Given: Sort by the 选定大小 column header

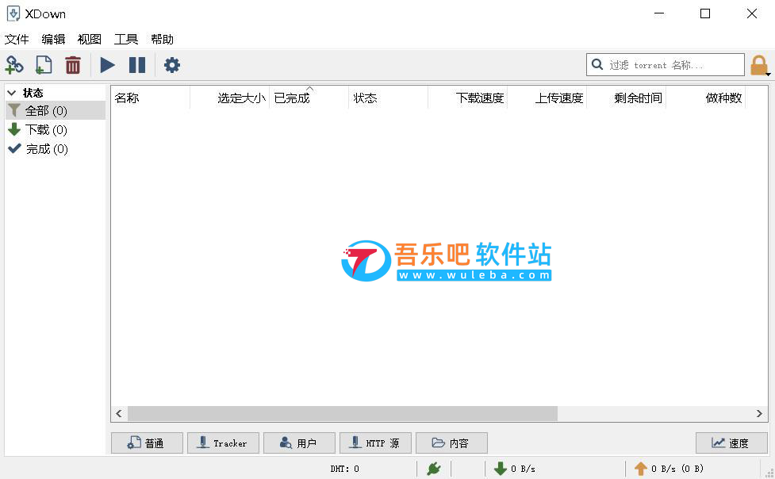Looking at the screenshot, I should click(230, 98).
